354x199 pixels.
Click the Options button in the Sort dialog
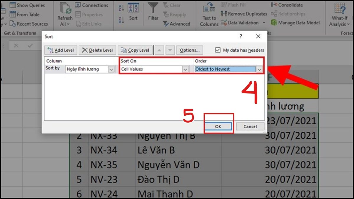(x=190, y=50)
